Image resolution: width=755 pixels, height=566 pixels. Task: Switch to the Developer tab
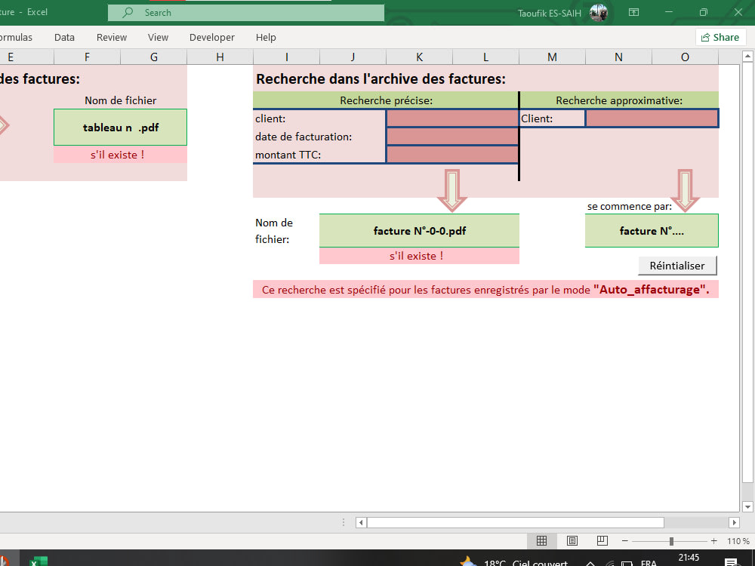(211, 37)
